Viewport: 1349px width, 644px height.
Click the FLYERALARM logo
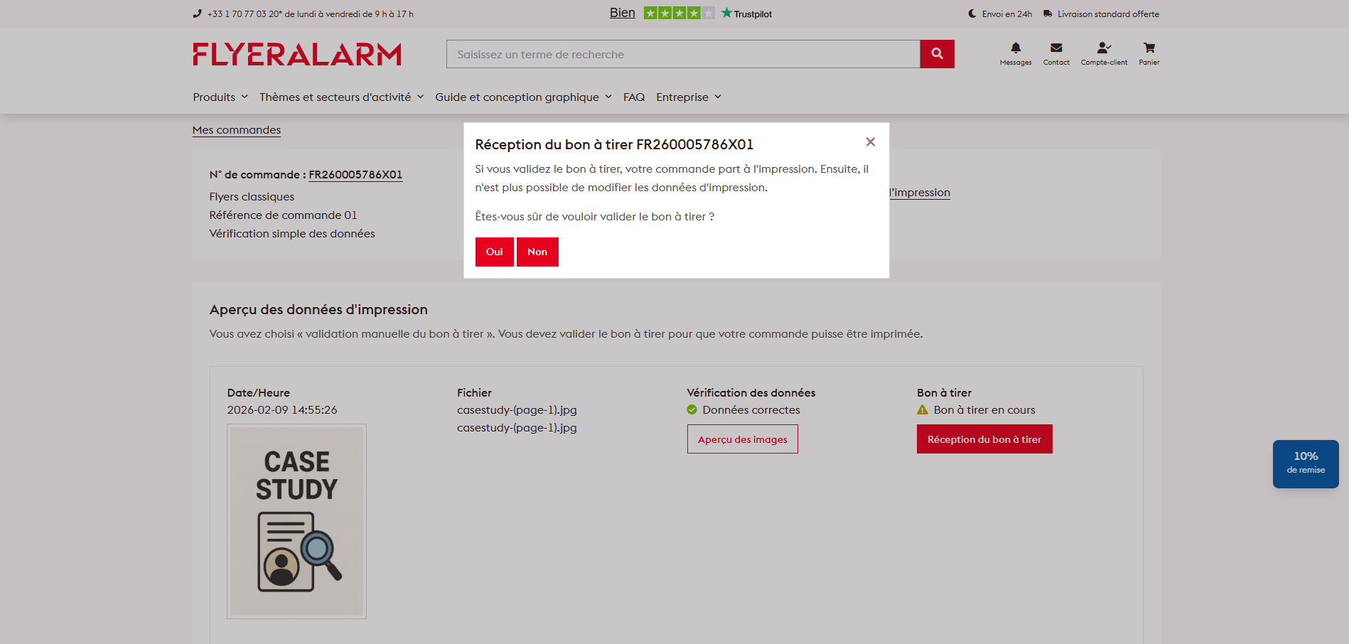click(297, 55)
